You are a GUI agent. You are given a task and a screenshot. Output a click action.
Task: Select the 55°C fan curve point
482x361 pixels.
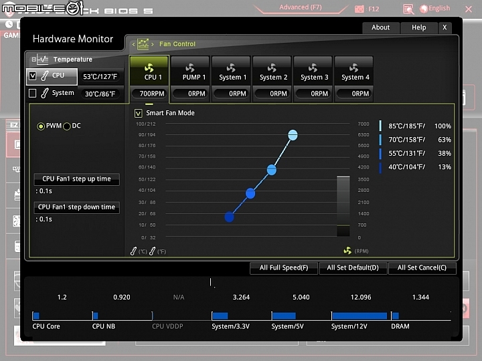pyautogui.click(x=250, y=193)
